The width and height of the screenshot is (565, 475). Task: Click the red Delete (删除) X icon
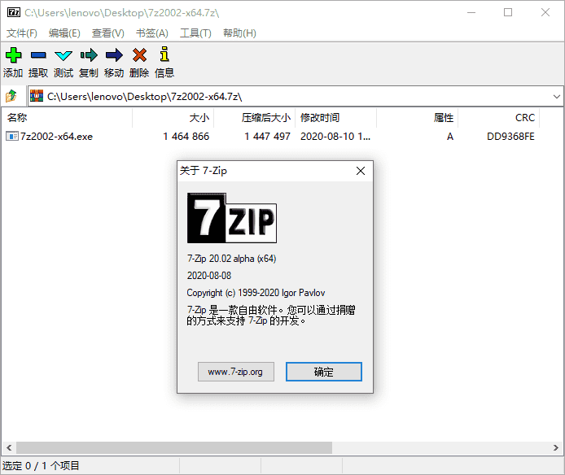point(139,55)
